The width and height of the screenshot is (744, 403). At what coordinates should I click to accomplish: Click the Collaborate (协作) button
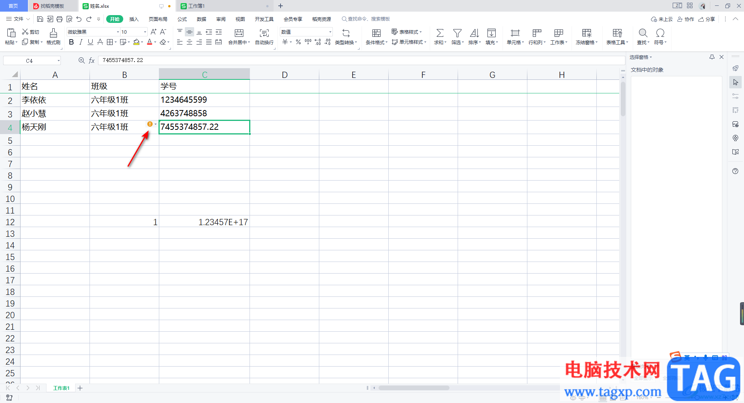pos(686,19)
